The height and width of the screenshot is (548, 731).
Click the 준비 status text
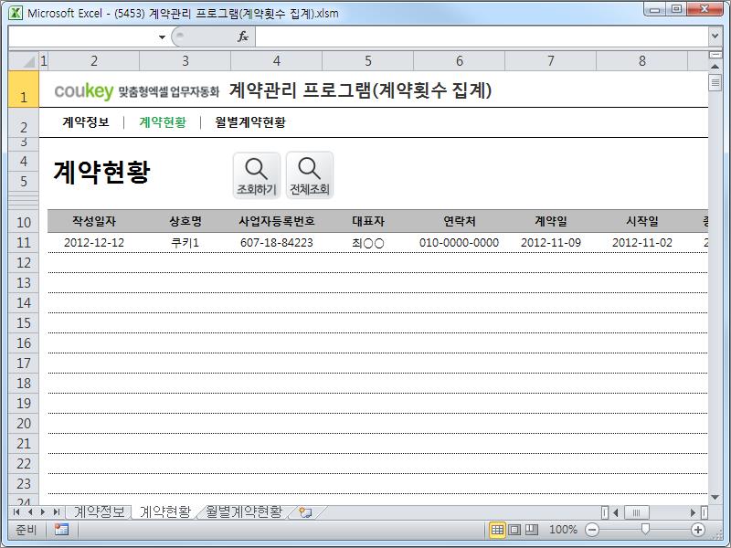[x=26, y=530]
